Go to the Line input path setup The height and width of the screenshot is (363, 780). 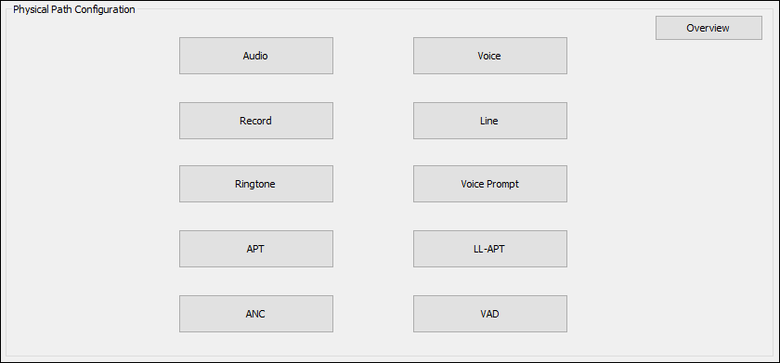pyautogui.click(x=490, y=121)
